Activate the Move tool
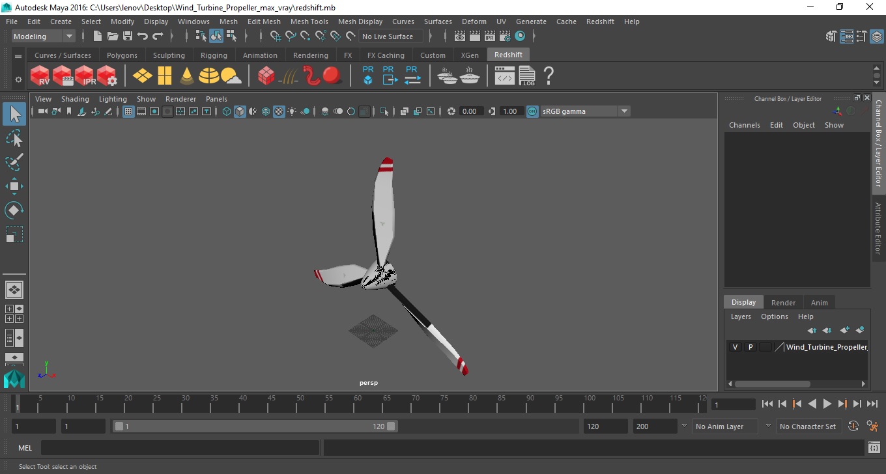886x474 pixels. pyautogui.click(x=14, y=186)
